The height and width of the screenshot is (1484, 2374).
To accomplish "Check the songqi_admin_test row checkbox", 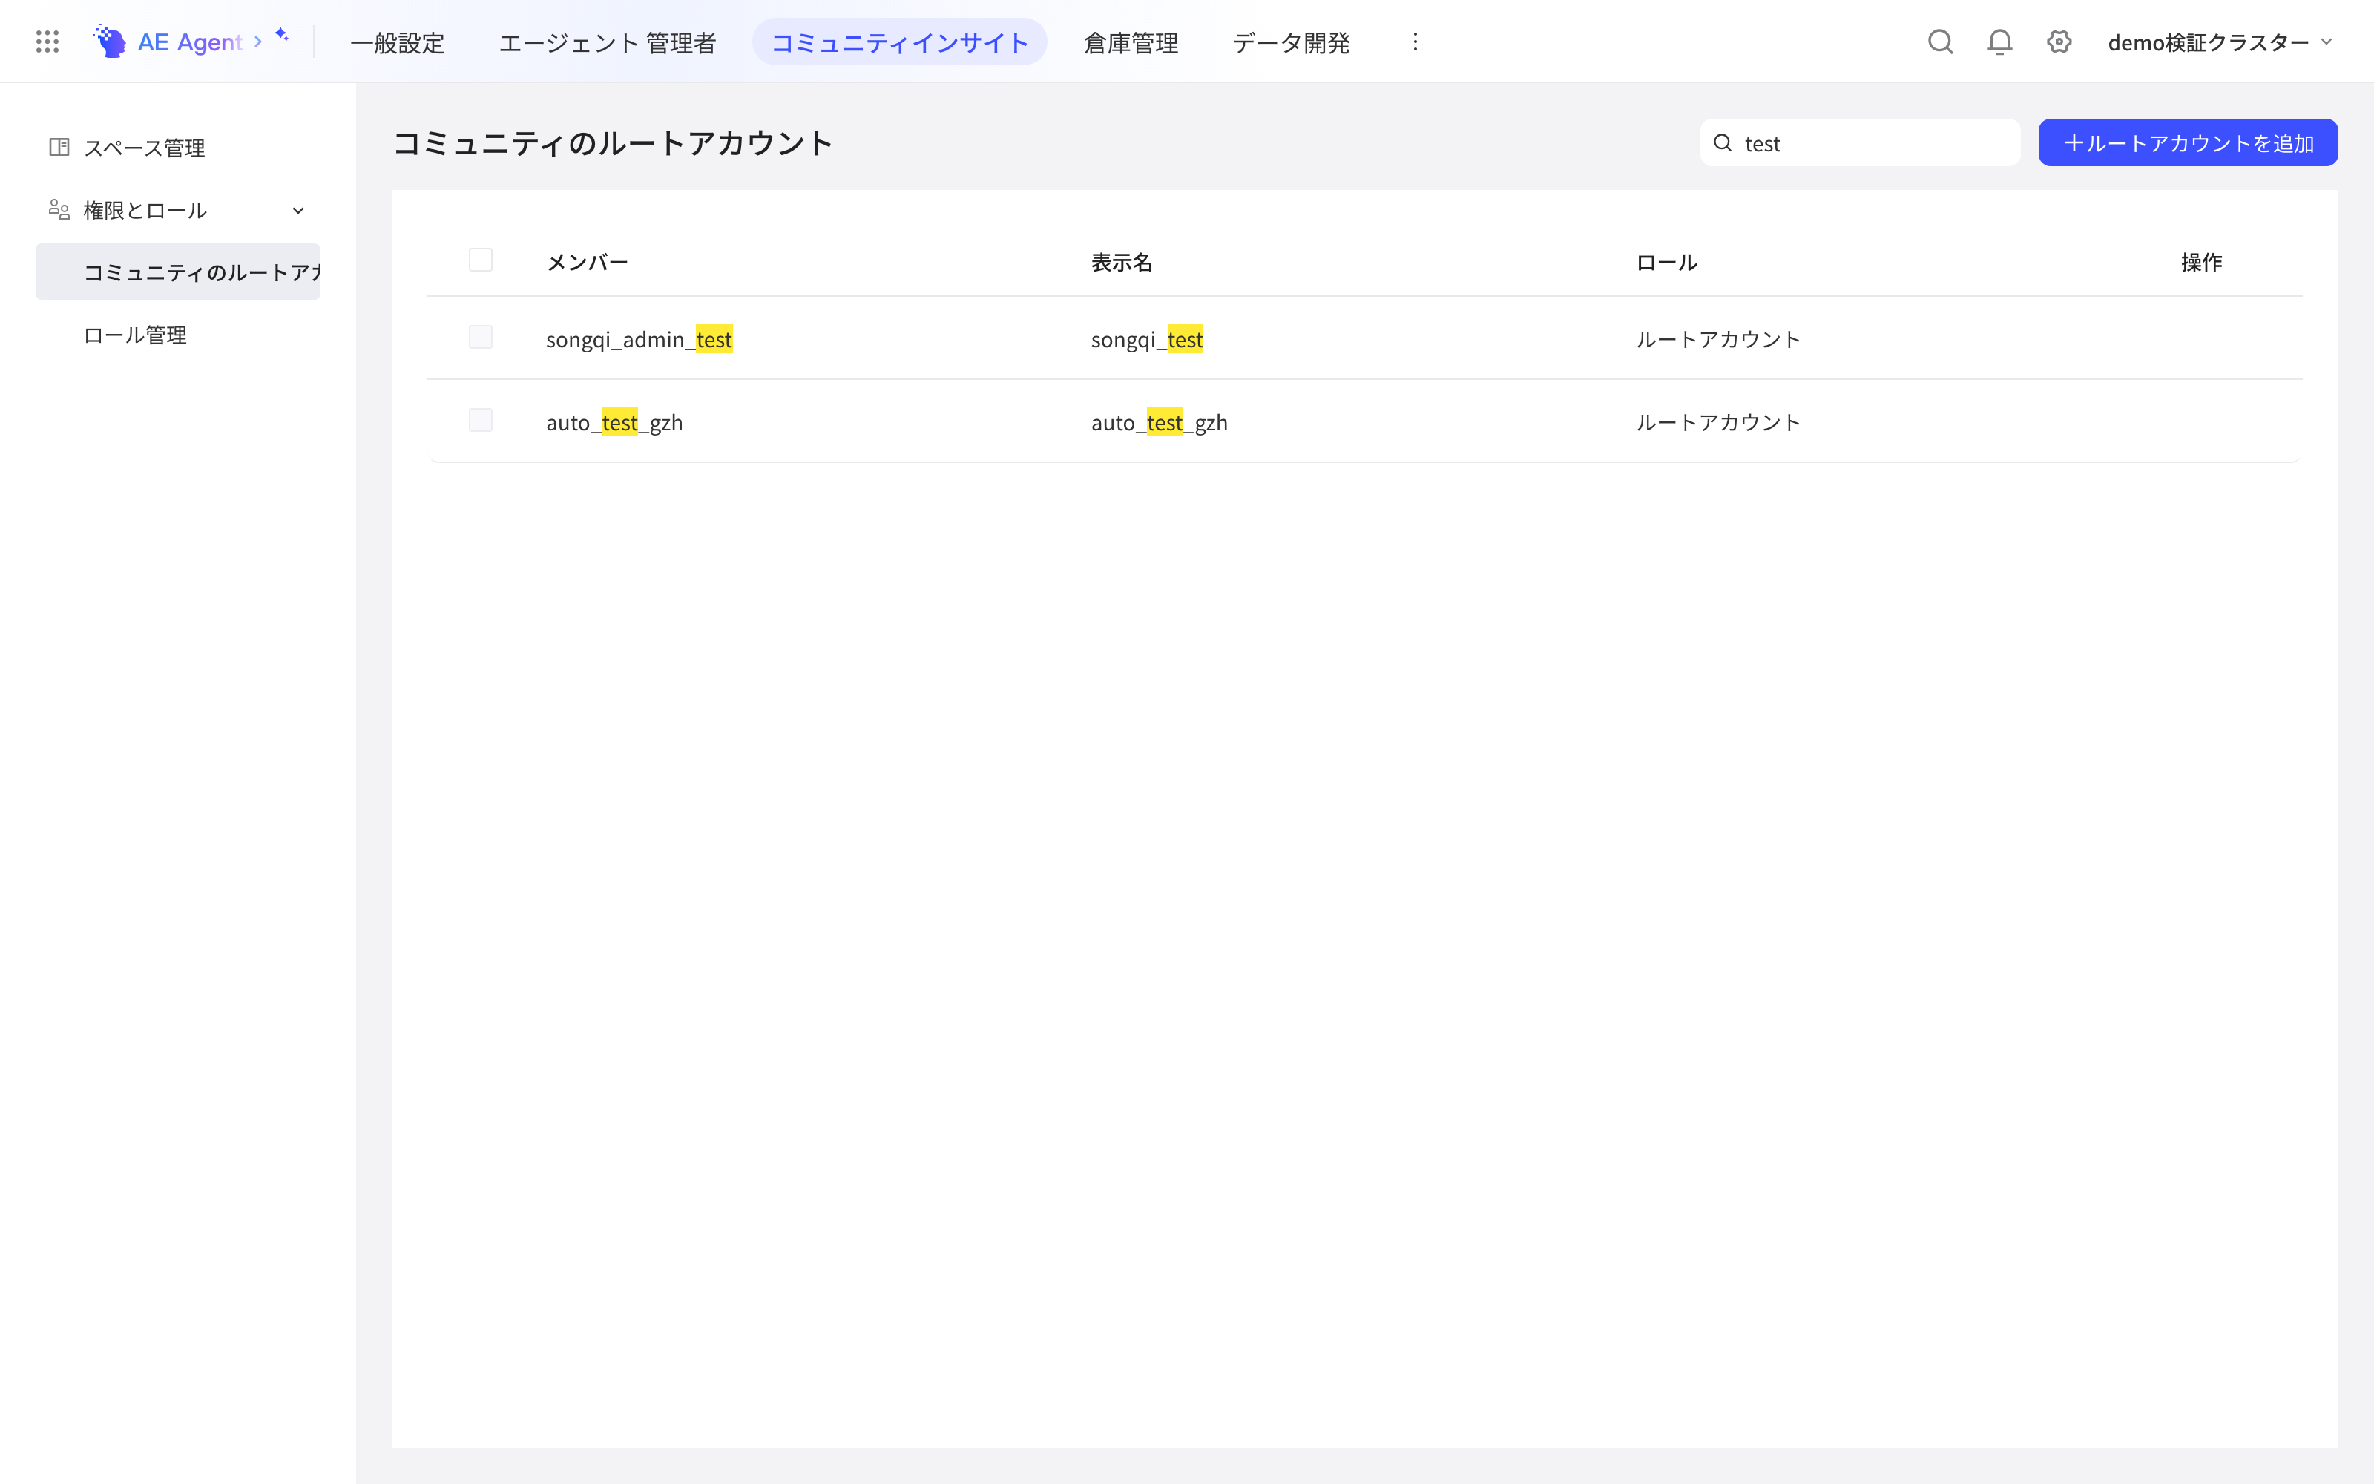I will (x=481, y=338).
